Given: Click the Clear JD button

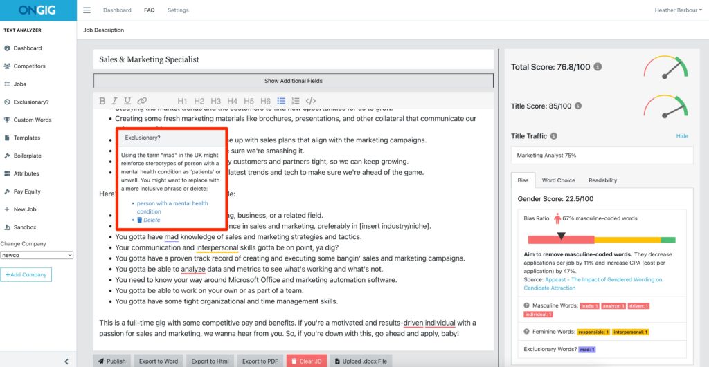Looking at the screenshot, I should pyautogui.click(x=307, y=361).
